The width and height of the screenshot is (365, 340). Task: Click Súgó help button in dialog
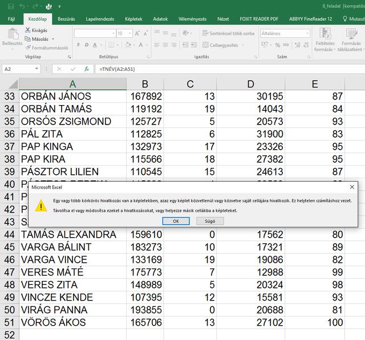click(x=210, y=221)
